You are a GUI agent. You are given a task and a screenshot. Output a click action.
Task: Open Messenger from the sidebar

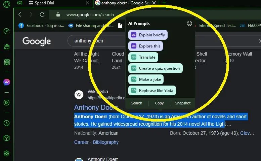point(7,82)
